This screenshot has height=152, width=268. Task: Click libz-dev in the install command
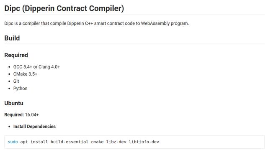tap(116, 142)
